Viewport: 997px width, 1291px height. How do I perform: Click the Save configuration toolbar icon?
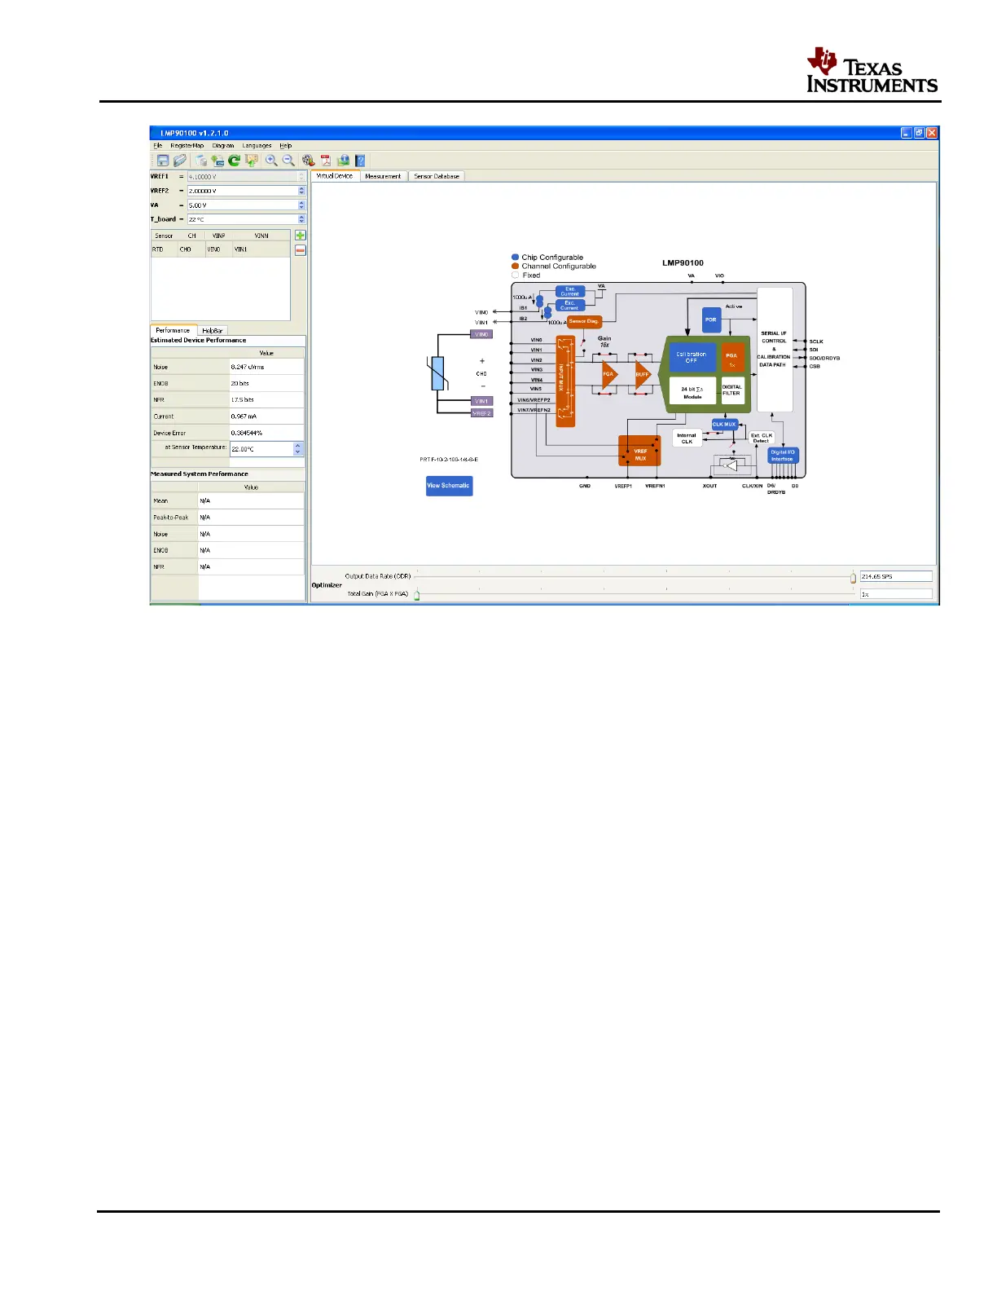coord(163,161)
